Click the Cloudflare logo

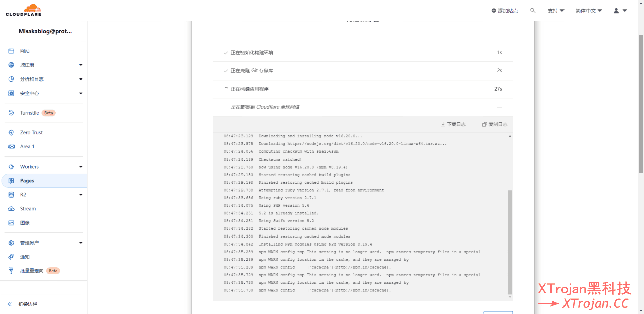coord(23,9)
